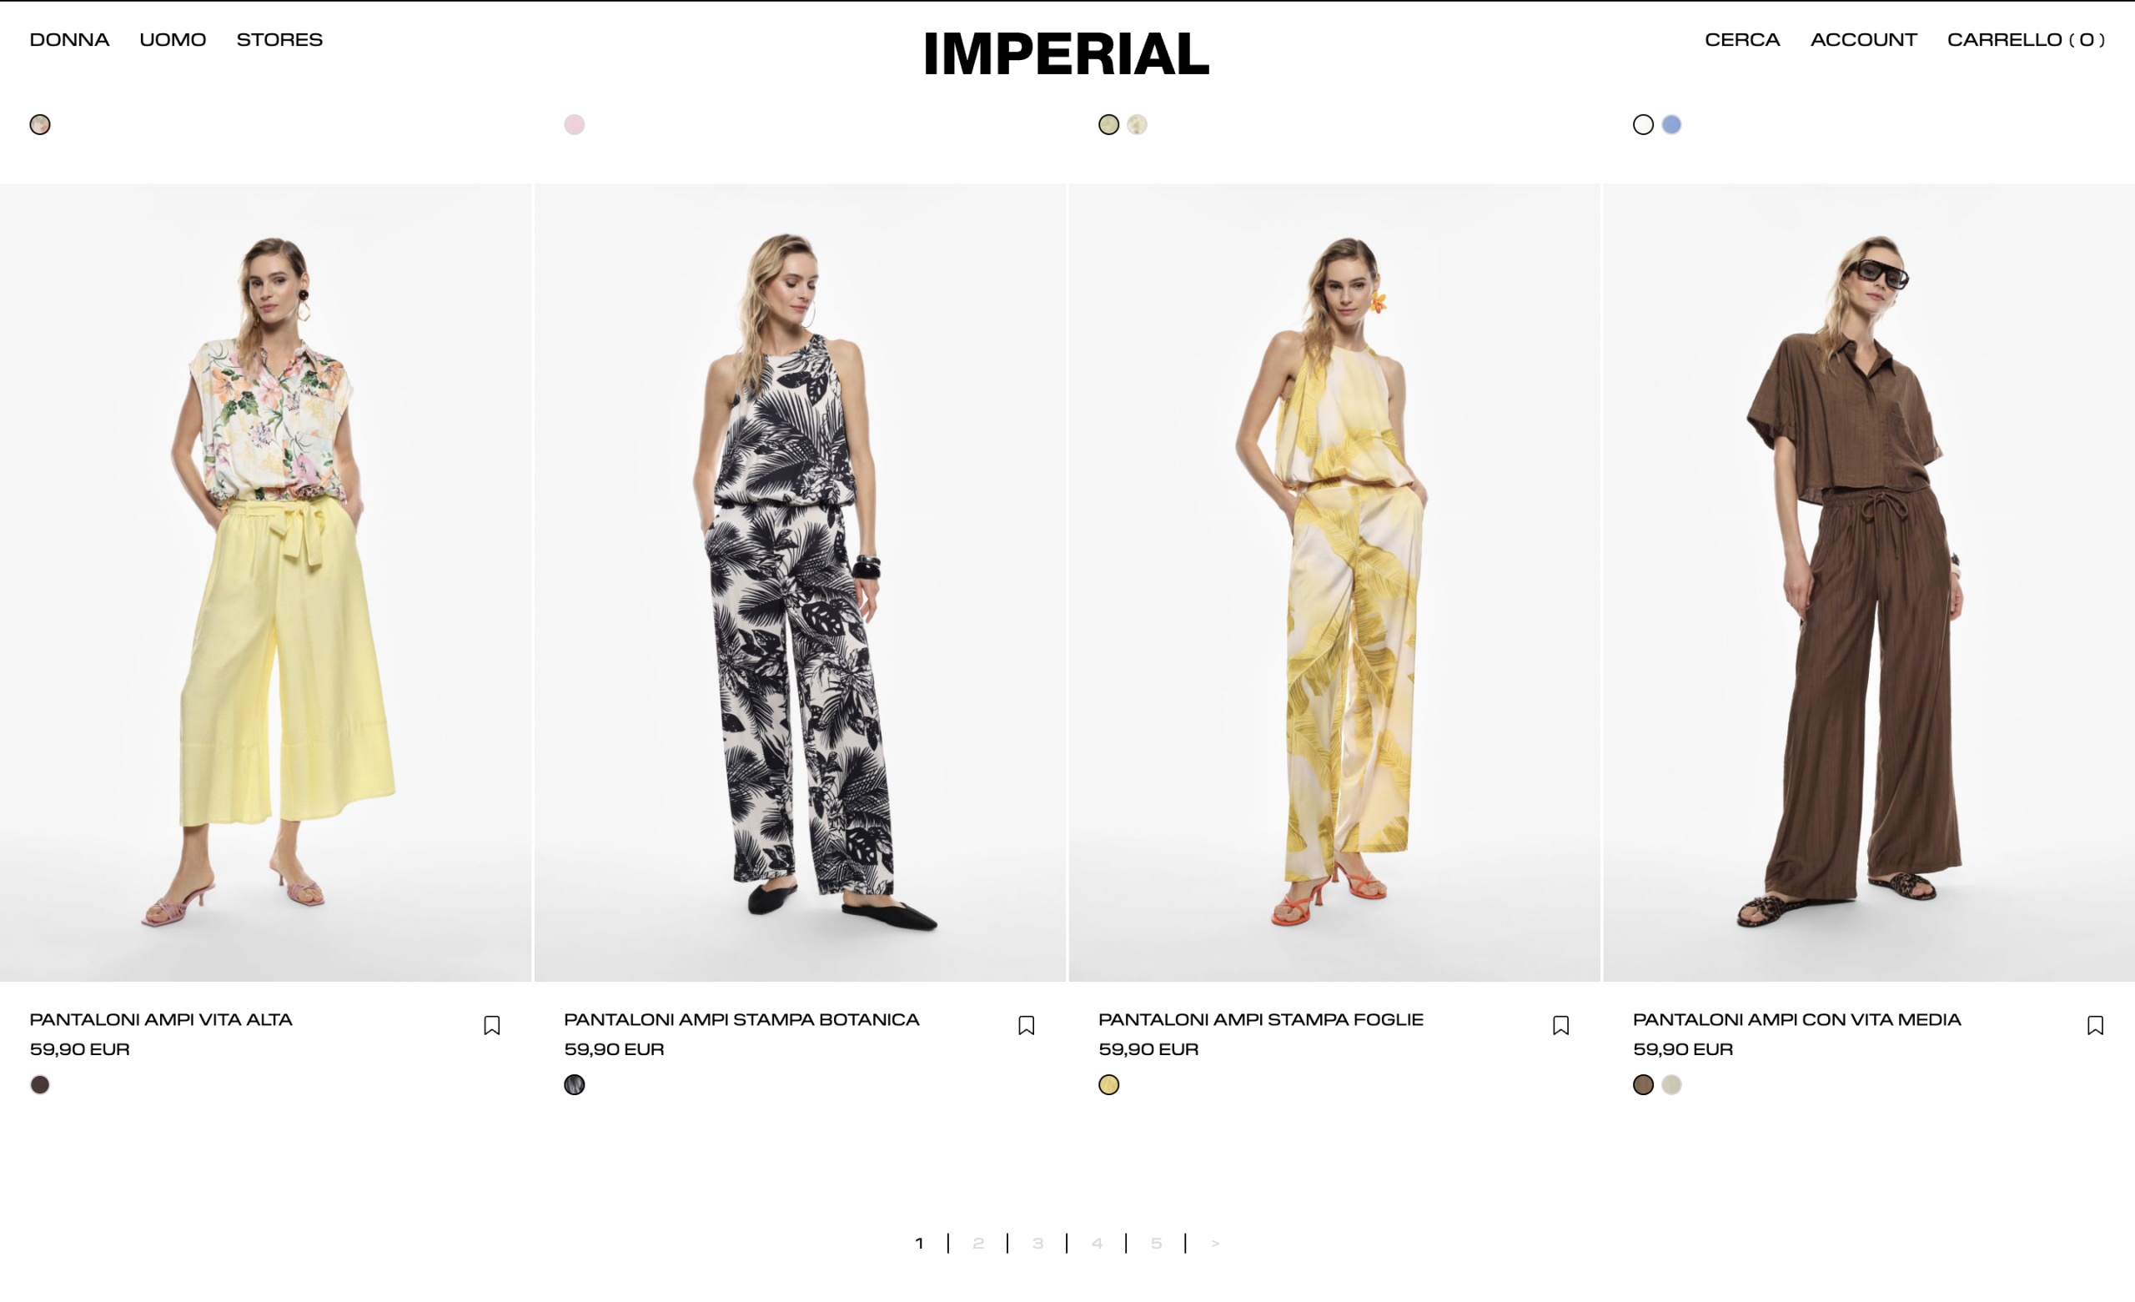Open the UOMO menu
Viewport: 2135px width, 1302px height.
[x=173, y=40]
